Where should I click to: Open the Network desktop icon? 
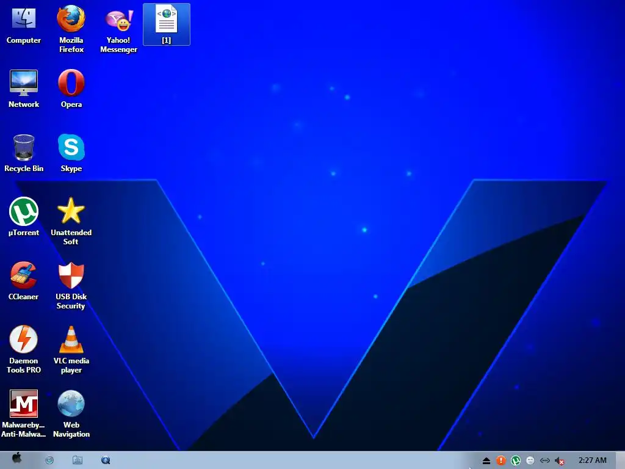[x=24, y=89]
